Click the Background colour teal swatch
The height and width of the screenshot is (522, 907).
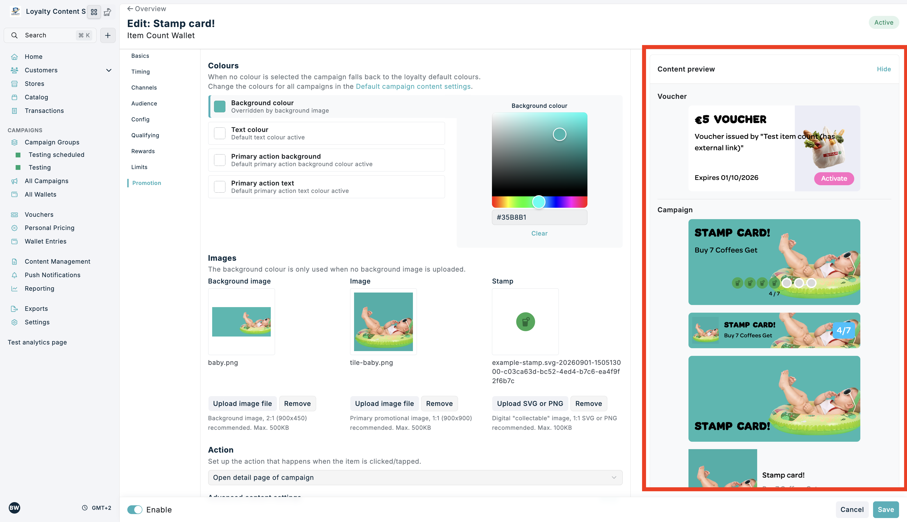coord(220,107)
